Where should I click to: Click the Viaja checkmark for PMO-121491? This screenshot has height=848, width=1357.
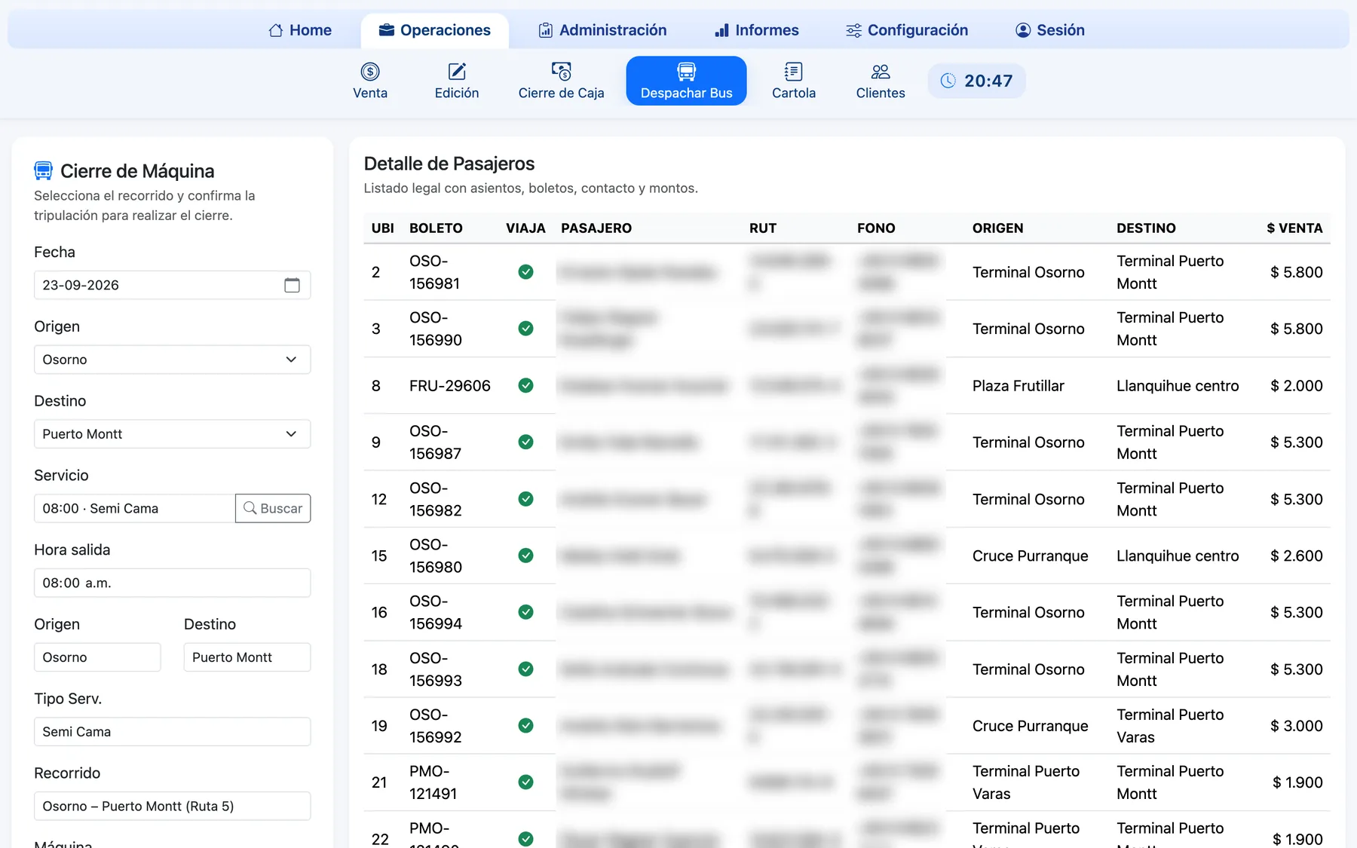click(x=526, y=782)
